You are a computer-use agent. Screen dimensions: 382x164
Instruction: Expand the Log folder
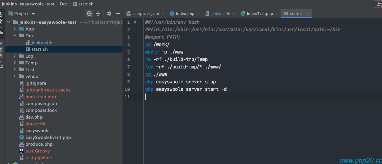point(15,56)
